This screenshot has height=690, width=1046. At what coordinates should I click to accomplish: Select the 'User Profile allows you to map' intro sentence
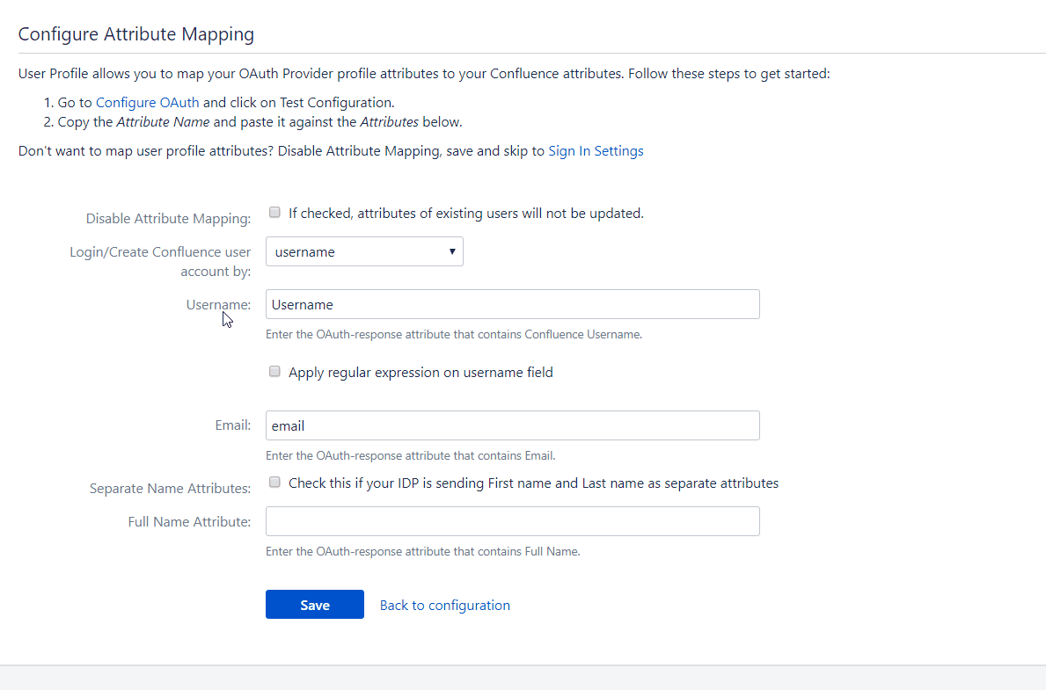(x=424, y=73)
